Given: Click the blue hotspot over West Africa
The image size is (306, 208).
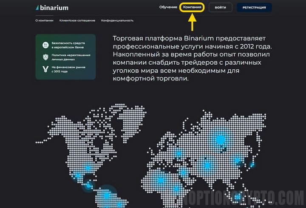Looking at the screenshot, I should tap(161, 180).
